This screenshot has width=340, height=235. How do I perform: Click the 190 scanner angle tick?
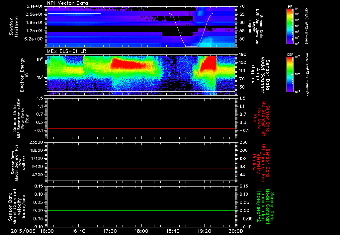click(x=243, y=54)
